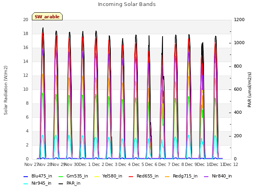Select the PAR_in legend label
The image size is (255, 191).
point(73,183)
